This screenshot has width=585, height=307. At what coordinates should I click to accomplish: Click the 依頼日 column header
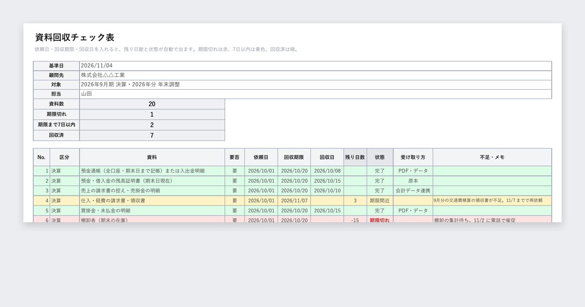click(x=261, y=157)
